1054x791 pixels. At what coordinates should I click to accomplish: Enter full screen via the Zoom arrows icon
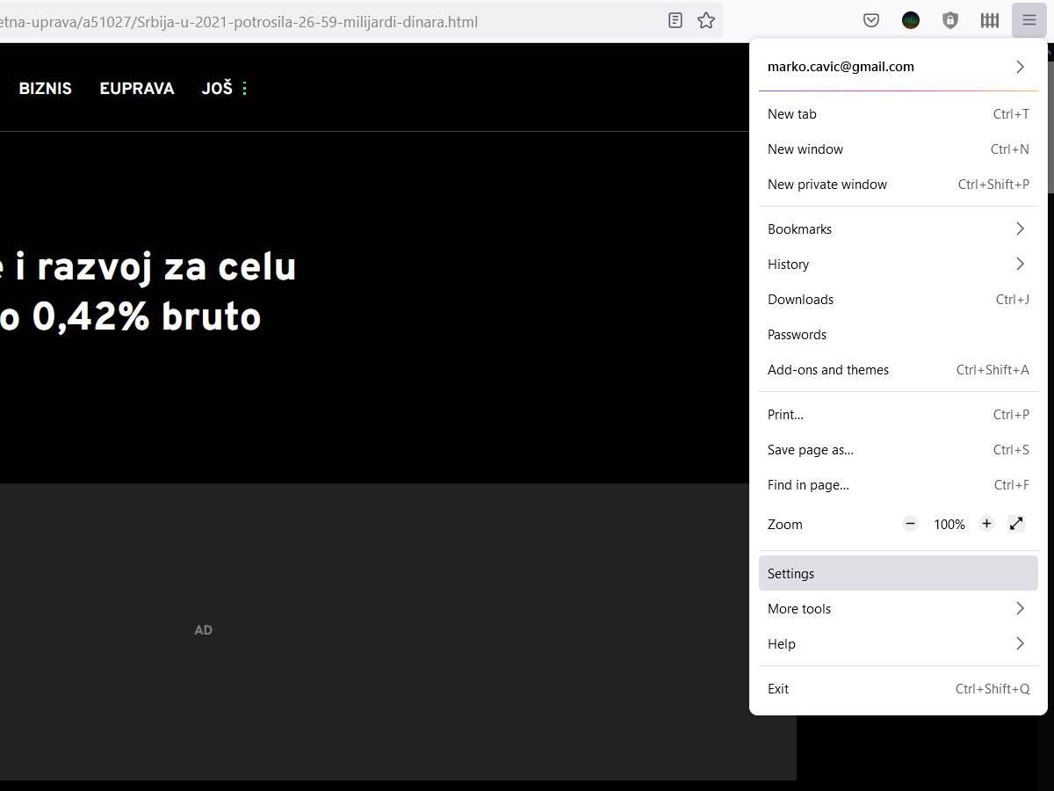1016,523
